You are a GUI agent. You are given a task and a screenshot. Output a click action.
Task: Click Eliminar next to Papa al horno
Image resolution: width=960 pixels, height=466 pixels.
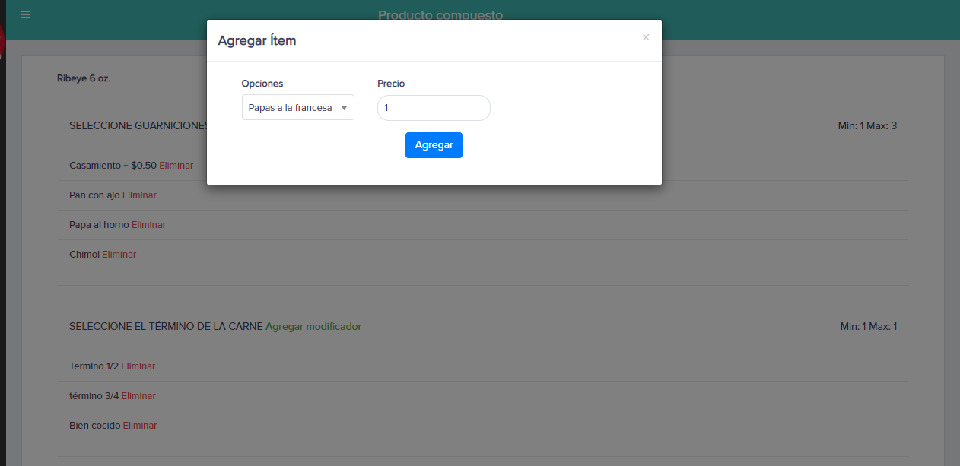pos(148,225)
